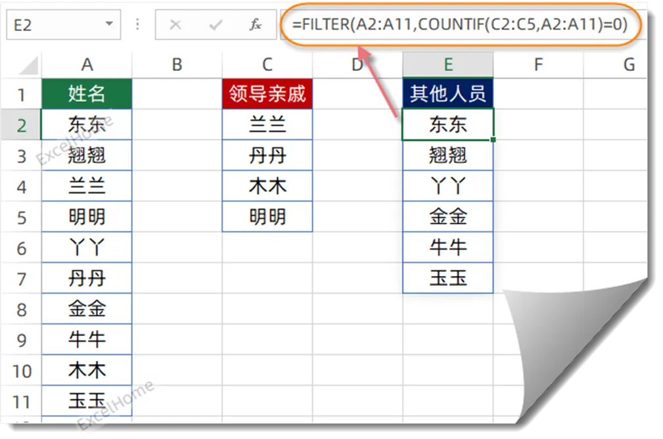Screen dimensions: 663x439
Task: Select cell A11 containing 玉玉
Action: coord(87,400)
